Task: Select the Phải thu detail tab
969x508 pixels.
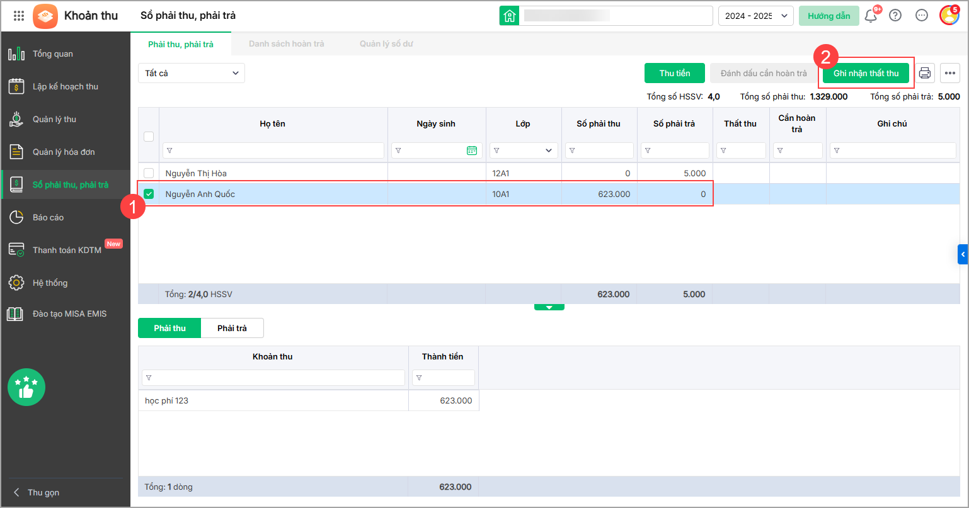Action: pyautogui.click(x=169, y=328)
